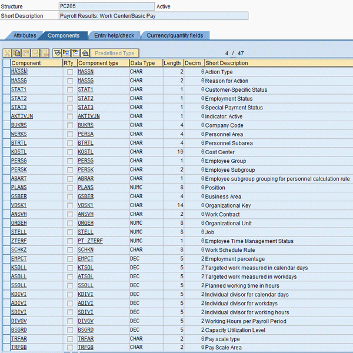Open the Entry help/check tab
353x353 pixels.
click(114, 36)
